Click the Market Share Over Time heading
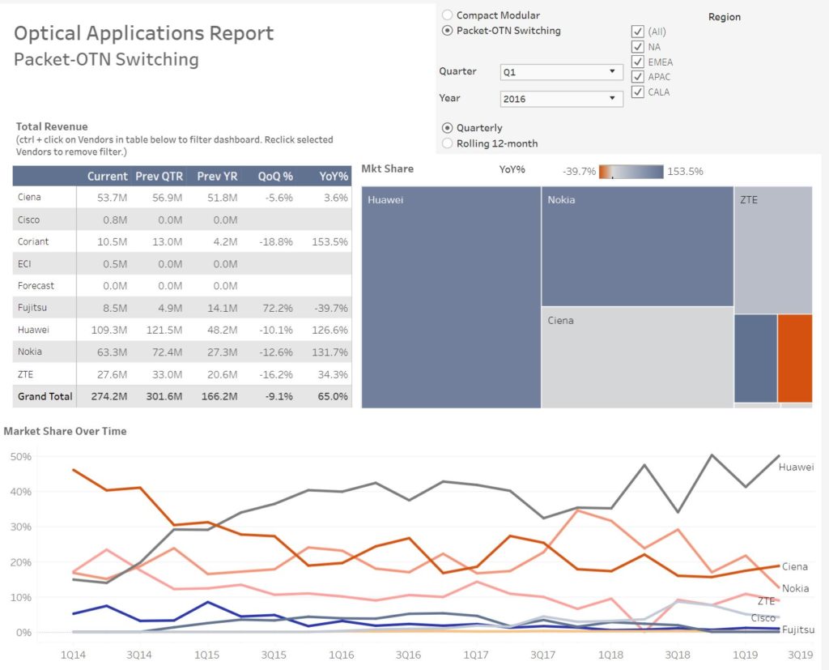 point(65,431)
